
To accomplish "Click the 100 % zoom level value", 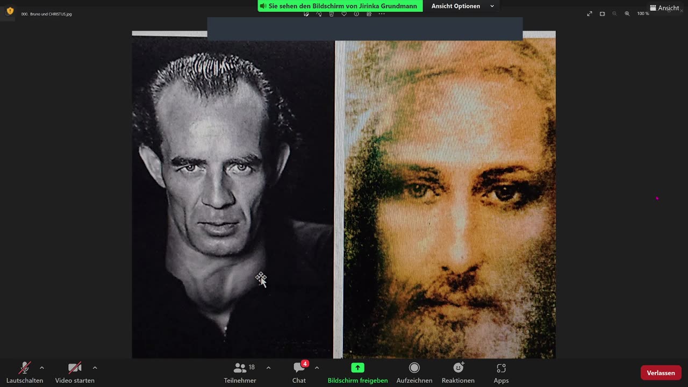I will point(643,13).
